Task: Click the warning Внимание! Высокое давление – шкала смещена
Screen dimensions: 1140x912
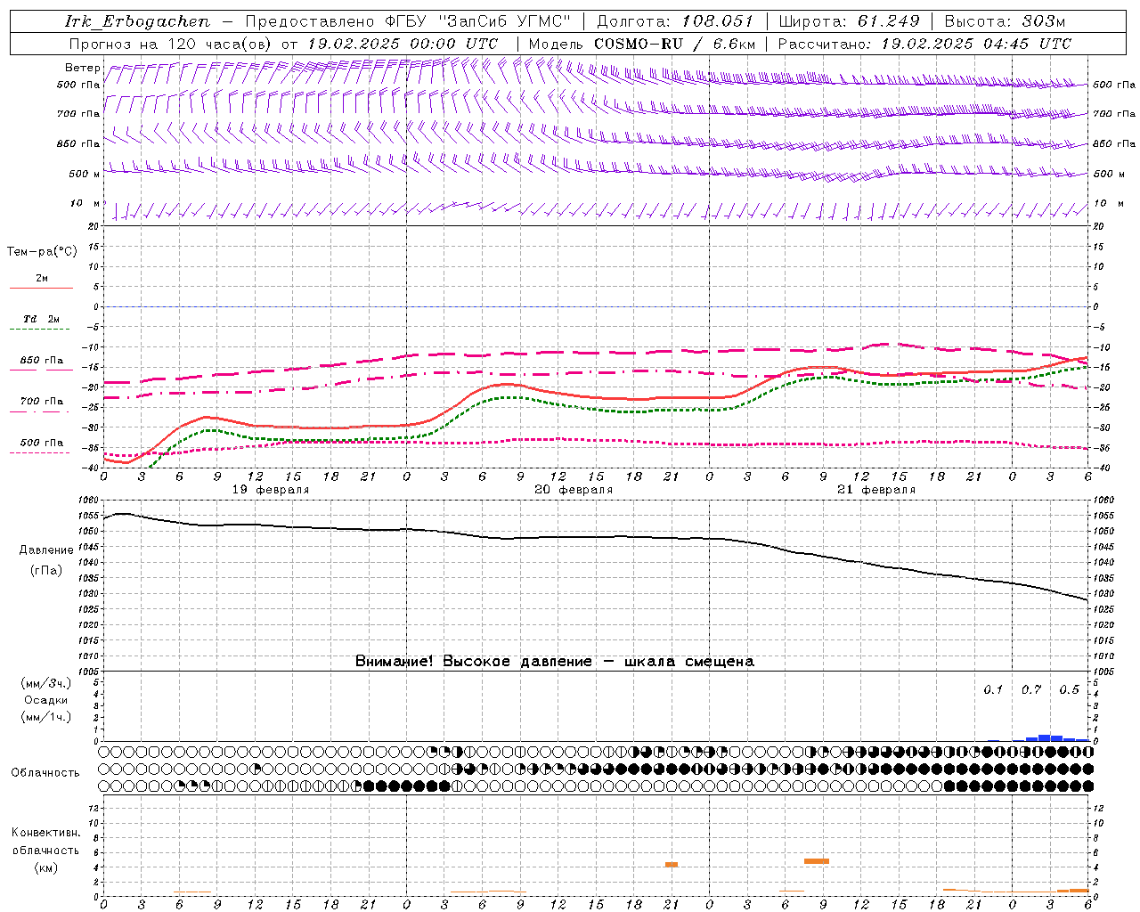Action: [x=555, y=661]
